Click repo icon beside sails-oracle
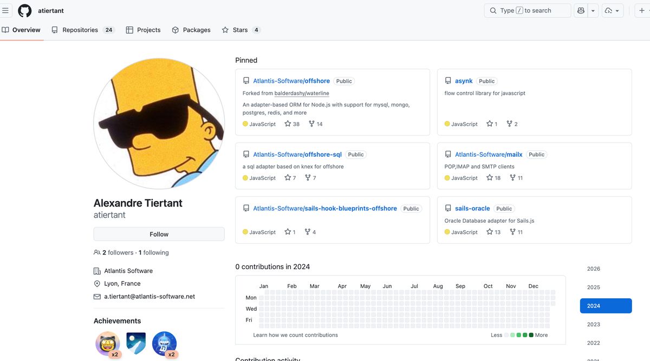Viewport: 650px width, 361px height. [x=448, y=209]
